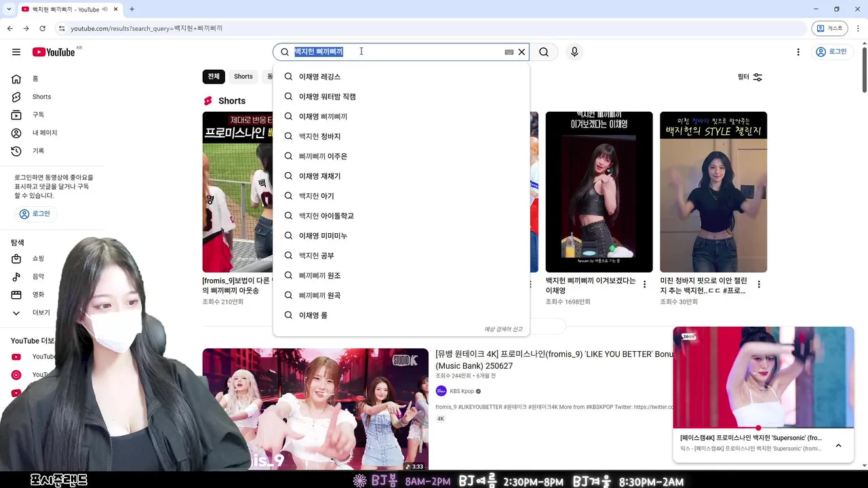
Task: Open a new browser tab
Action: [132, 9]
